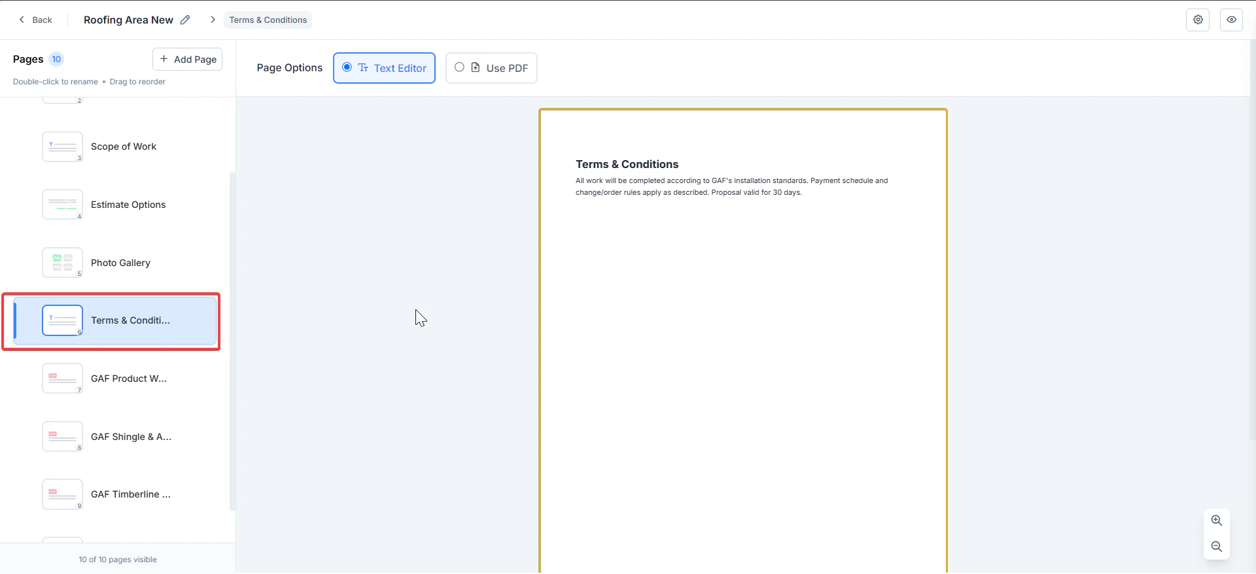Screen dimensions: 1256x574
Task: Open the GAF Timberline ... page
Action: [115, 494]
